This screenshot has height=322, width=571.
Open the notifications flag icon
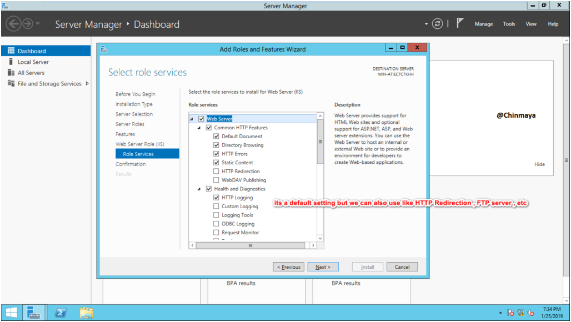(x=460, y=23)
